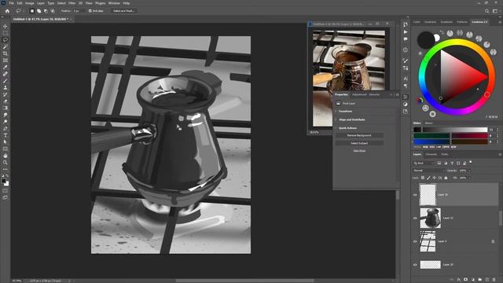Click the Select and Mask button
The height and width of the screenshot is (283, 503).
123,11
